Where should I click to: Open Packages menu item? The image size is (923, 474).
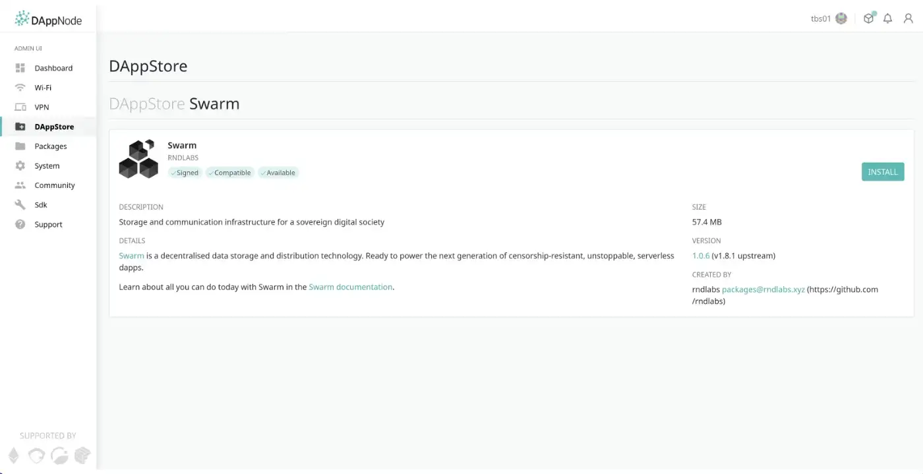(x=51, y=146)
